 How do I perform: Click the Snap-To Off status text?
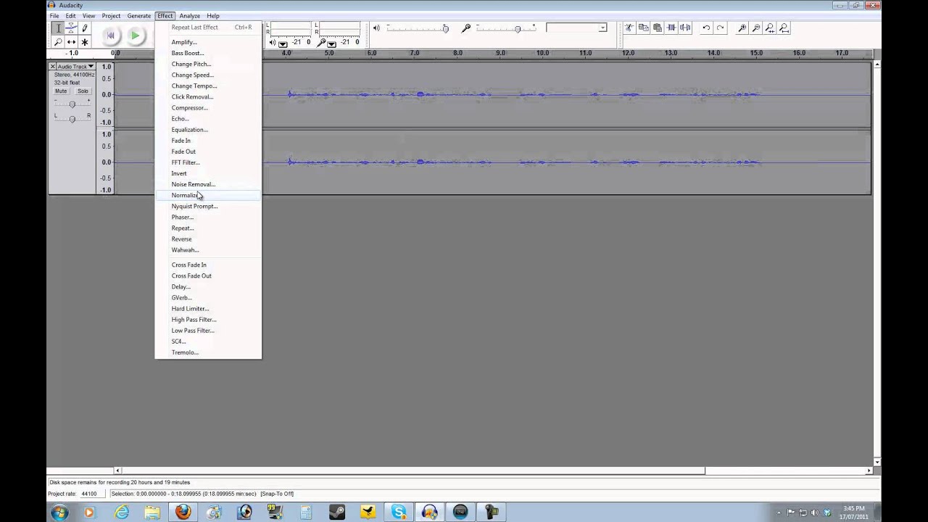(277, 494)
